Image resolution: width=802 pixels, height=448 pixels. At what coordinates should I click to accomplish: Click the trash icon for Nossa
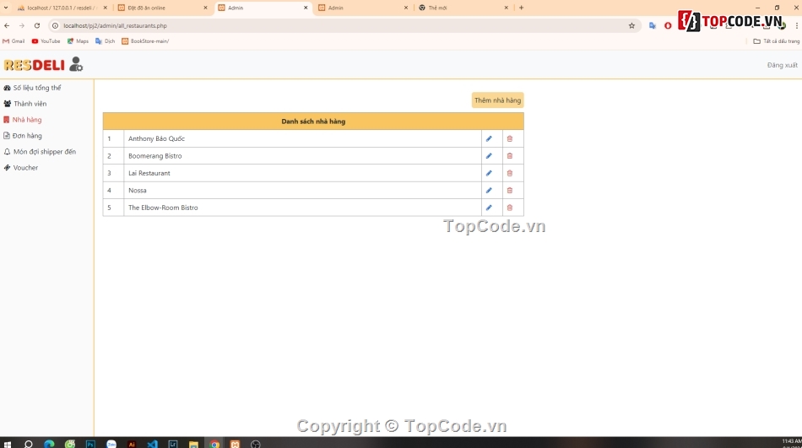(510, 191)
